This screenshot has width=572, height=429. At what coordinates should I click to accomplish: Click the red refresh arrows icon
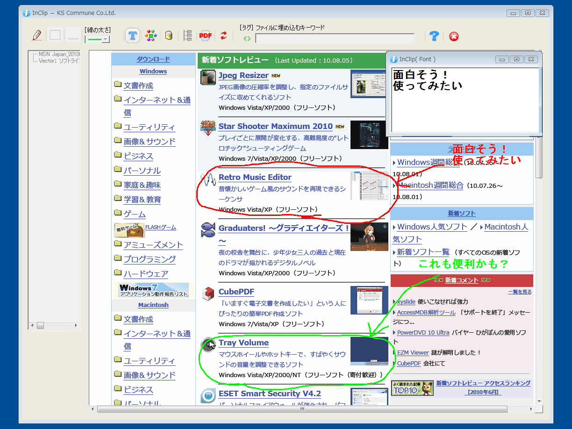coord(223,36)
